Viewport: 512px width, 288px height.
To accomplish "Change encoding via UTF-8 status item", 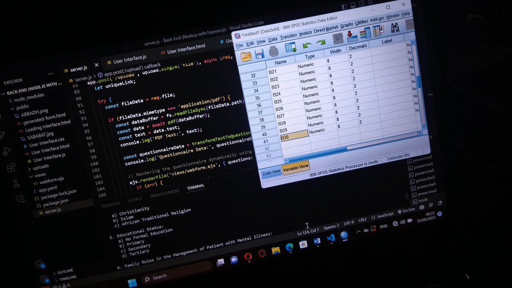I will click(x=349, y=222).
